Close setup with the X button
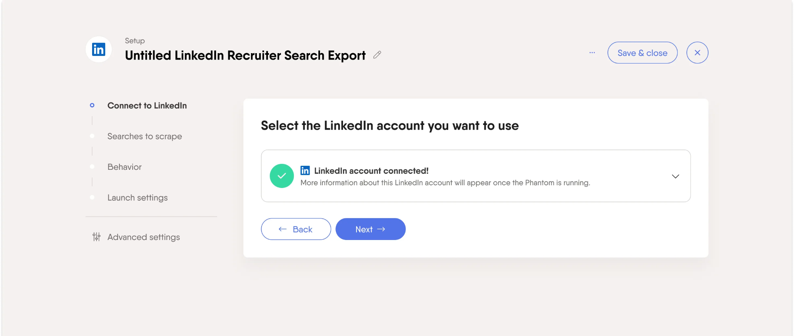This screenshot has height=336, width=794. click(x=697, y=53)
